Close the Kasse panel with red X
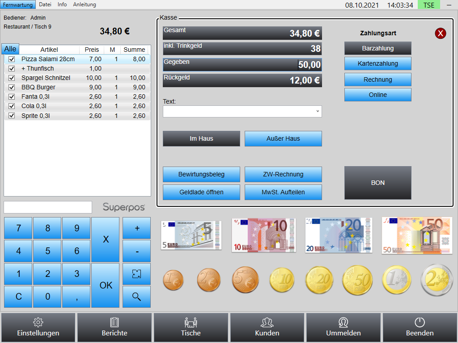The width and height of the screenshot is (458, 343). pos(440,33)
